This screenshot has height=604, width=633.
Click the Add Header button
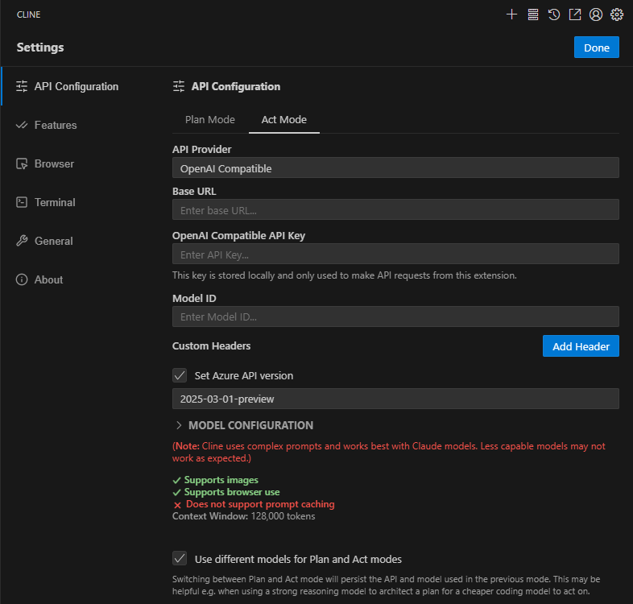581,346
